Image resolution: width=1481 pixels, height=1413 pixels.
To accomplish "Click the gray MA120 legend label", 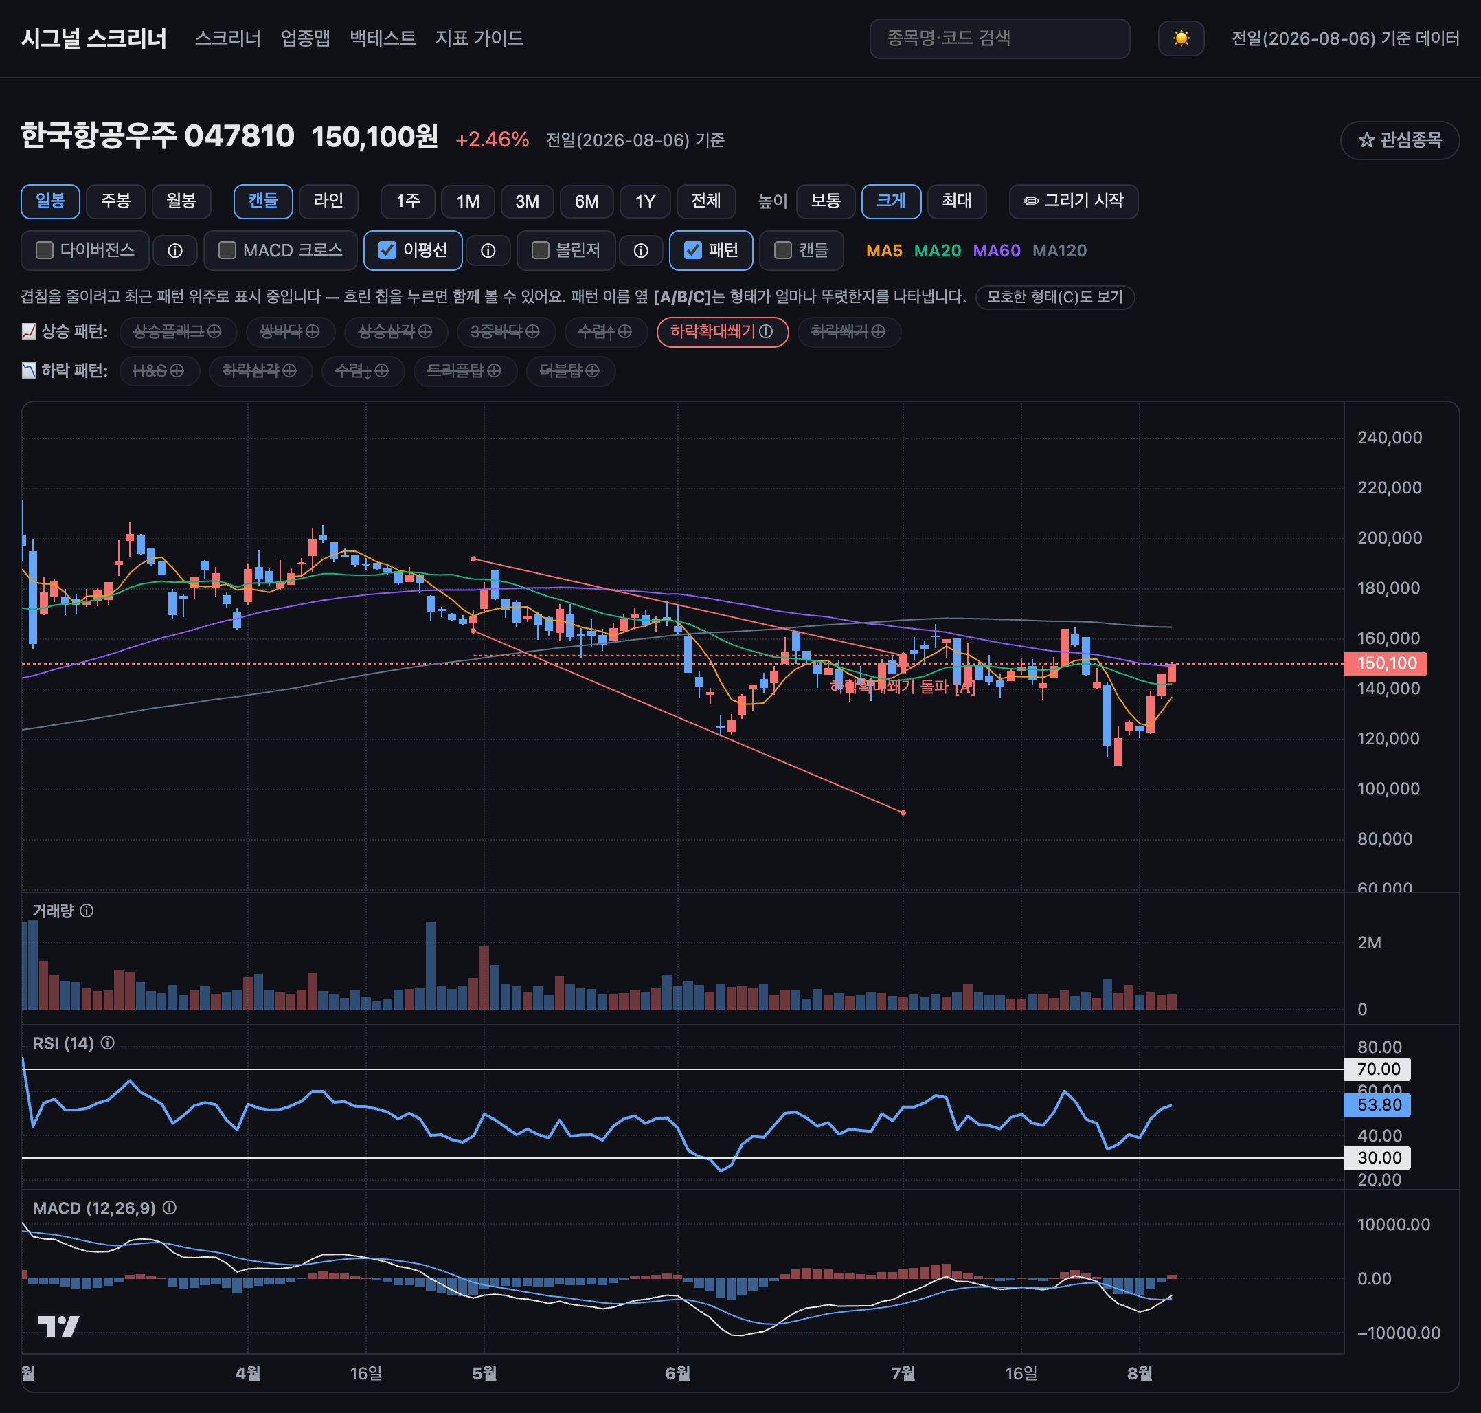I will coord(1059,251).
